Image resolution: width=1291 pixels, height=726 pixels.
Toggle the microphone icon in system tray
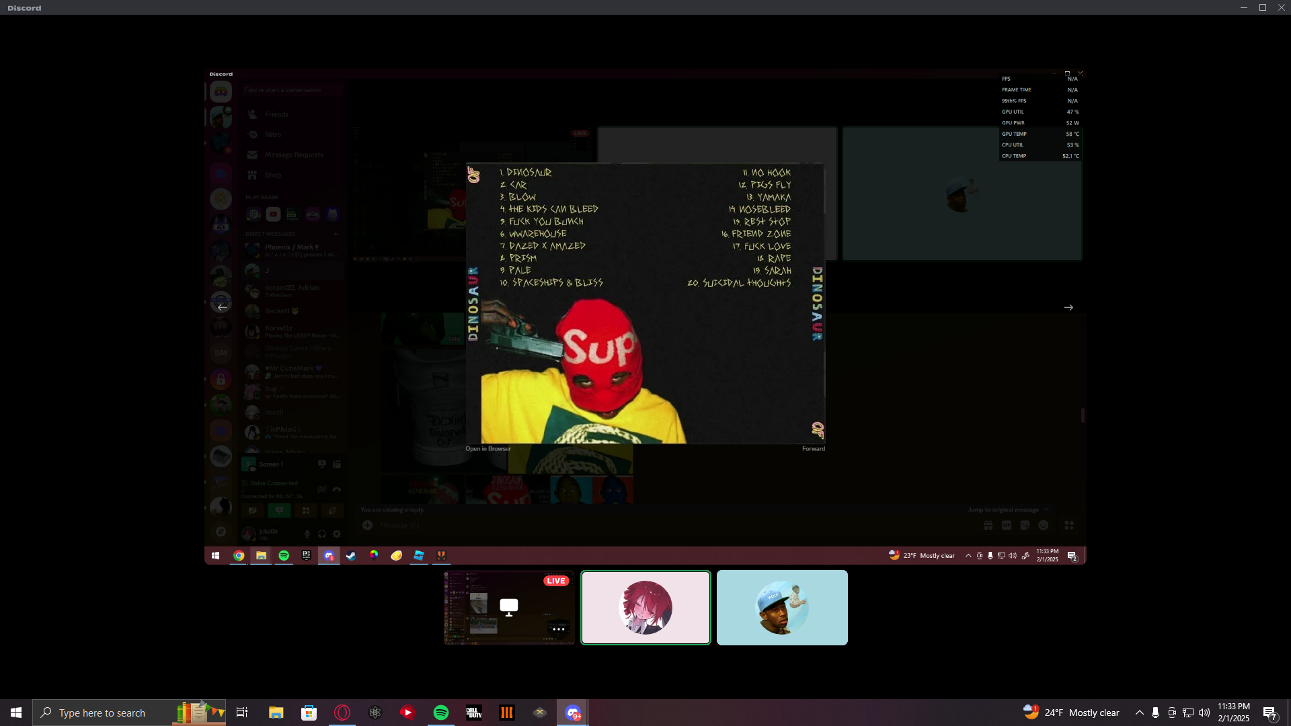(x=1155, y=713)
